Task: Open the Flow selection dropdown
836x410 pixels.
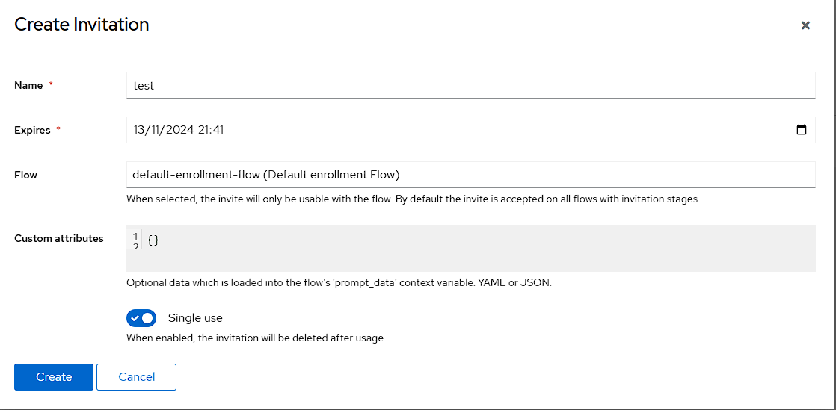Action: pos(470,175)
